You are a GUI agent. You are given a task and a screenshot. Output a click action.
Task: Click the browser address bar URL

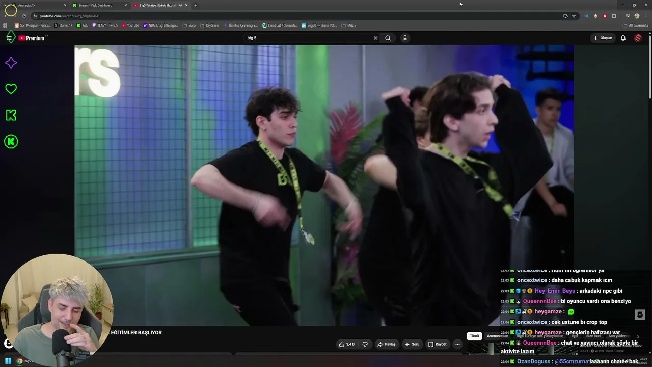pyautogui.click(x=69, y=16)
